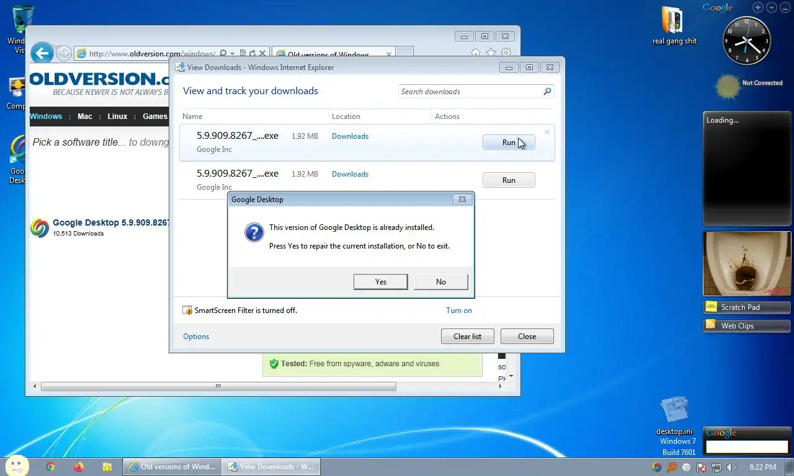Open IE favorites star

491,53
